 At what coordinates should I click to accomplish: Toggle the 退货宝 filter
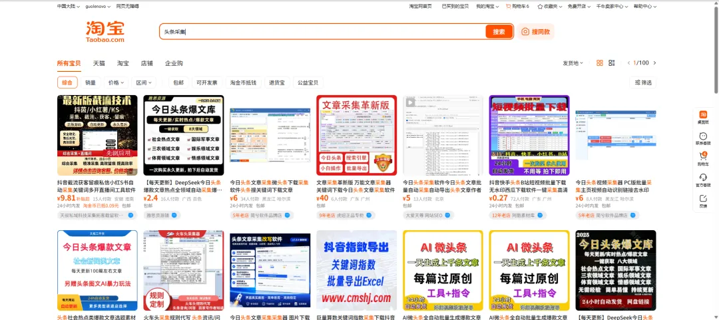[277, 82]
